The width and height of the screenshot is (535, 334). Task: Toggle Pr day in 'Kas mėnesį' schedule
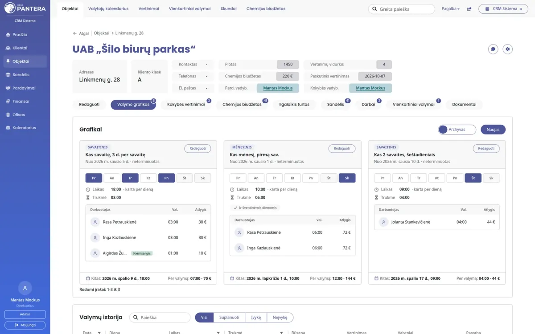tap(238, 178)
